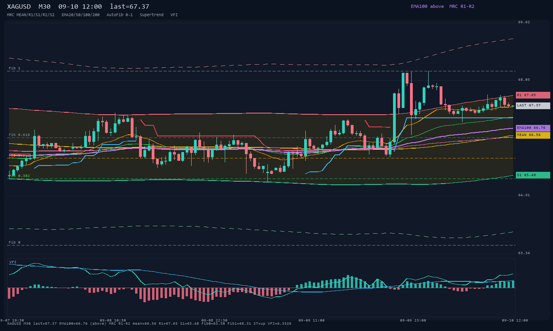
Task: Click the VFI legend in header
Action: [174, 15]
